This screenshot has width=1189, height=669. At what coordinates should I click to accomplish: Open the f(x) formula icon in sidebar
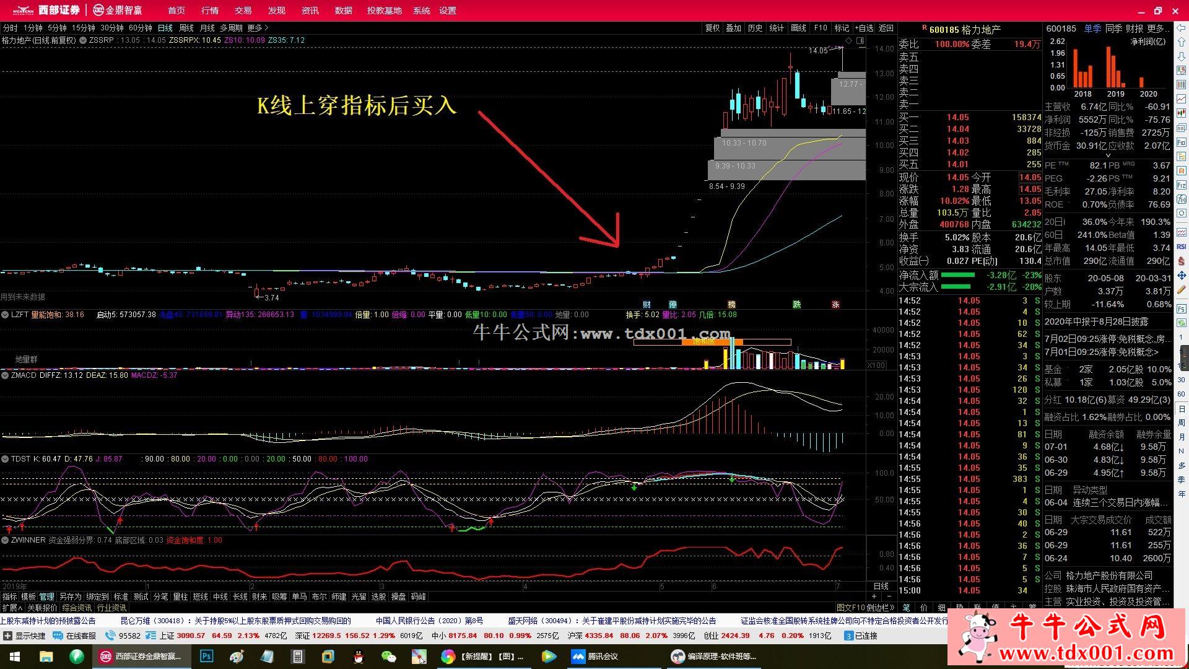click(1182, 199)
